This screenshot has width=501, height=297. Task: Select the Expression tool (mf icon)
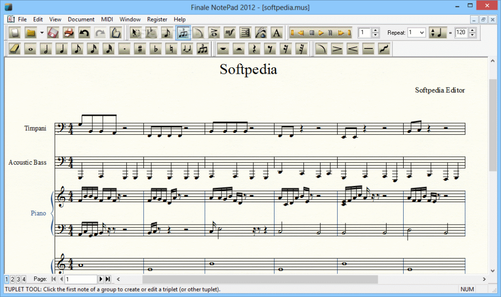coord(229,33)
